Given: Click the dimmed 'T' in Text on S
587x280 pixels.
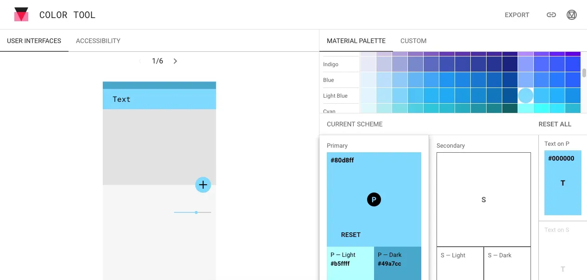Looking at the screenshot, I should pos(562,269).
